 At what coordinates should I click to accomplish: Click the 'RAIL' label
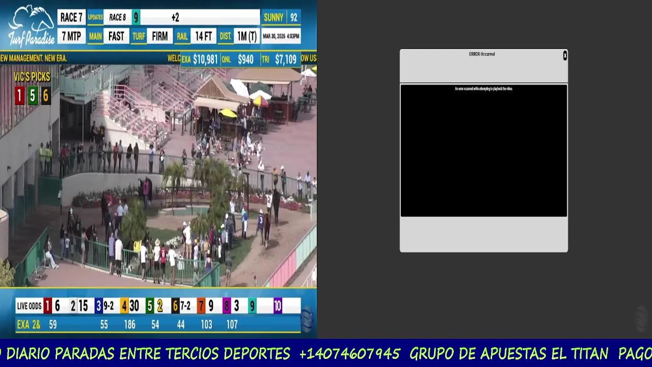tap(182, 37)
